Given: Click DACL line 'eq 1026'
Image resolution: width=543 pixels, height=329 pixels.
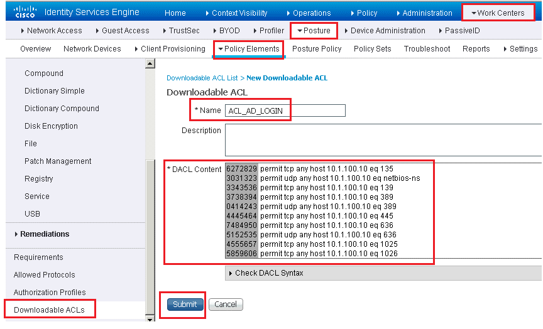Looking at the screenshot, I should pyautogui.click(x=329, y=254).
